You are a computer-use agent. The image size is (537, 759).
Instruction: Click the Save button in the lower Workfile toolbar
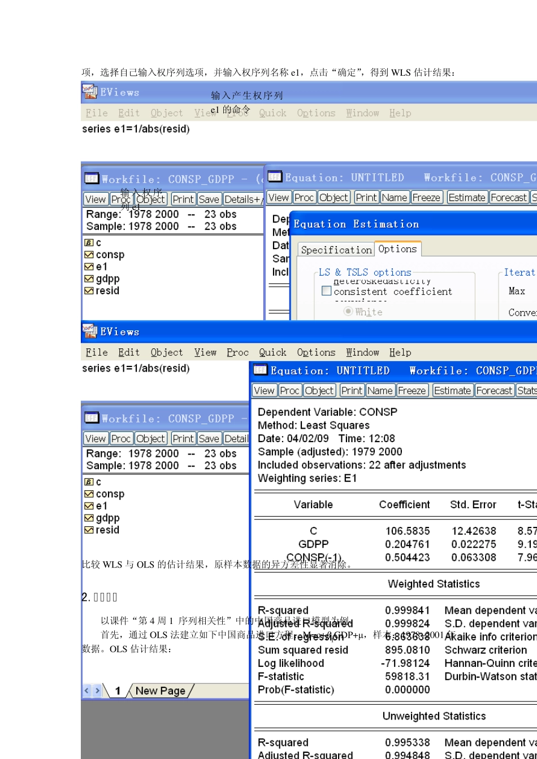click(x=209, y=439)
